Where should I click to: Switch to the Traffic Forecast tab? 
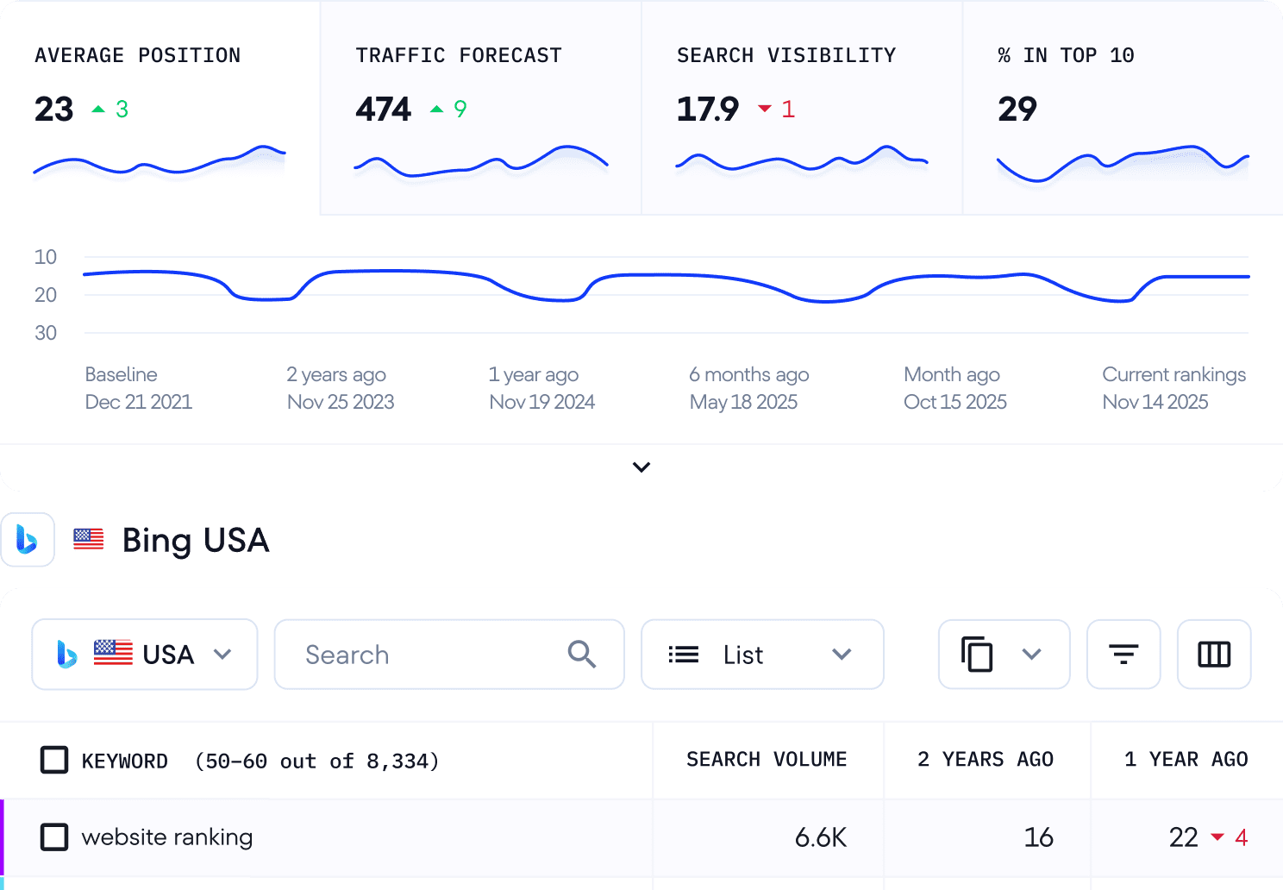pos(480,107)
